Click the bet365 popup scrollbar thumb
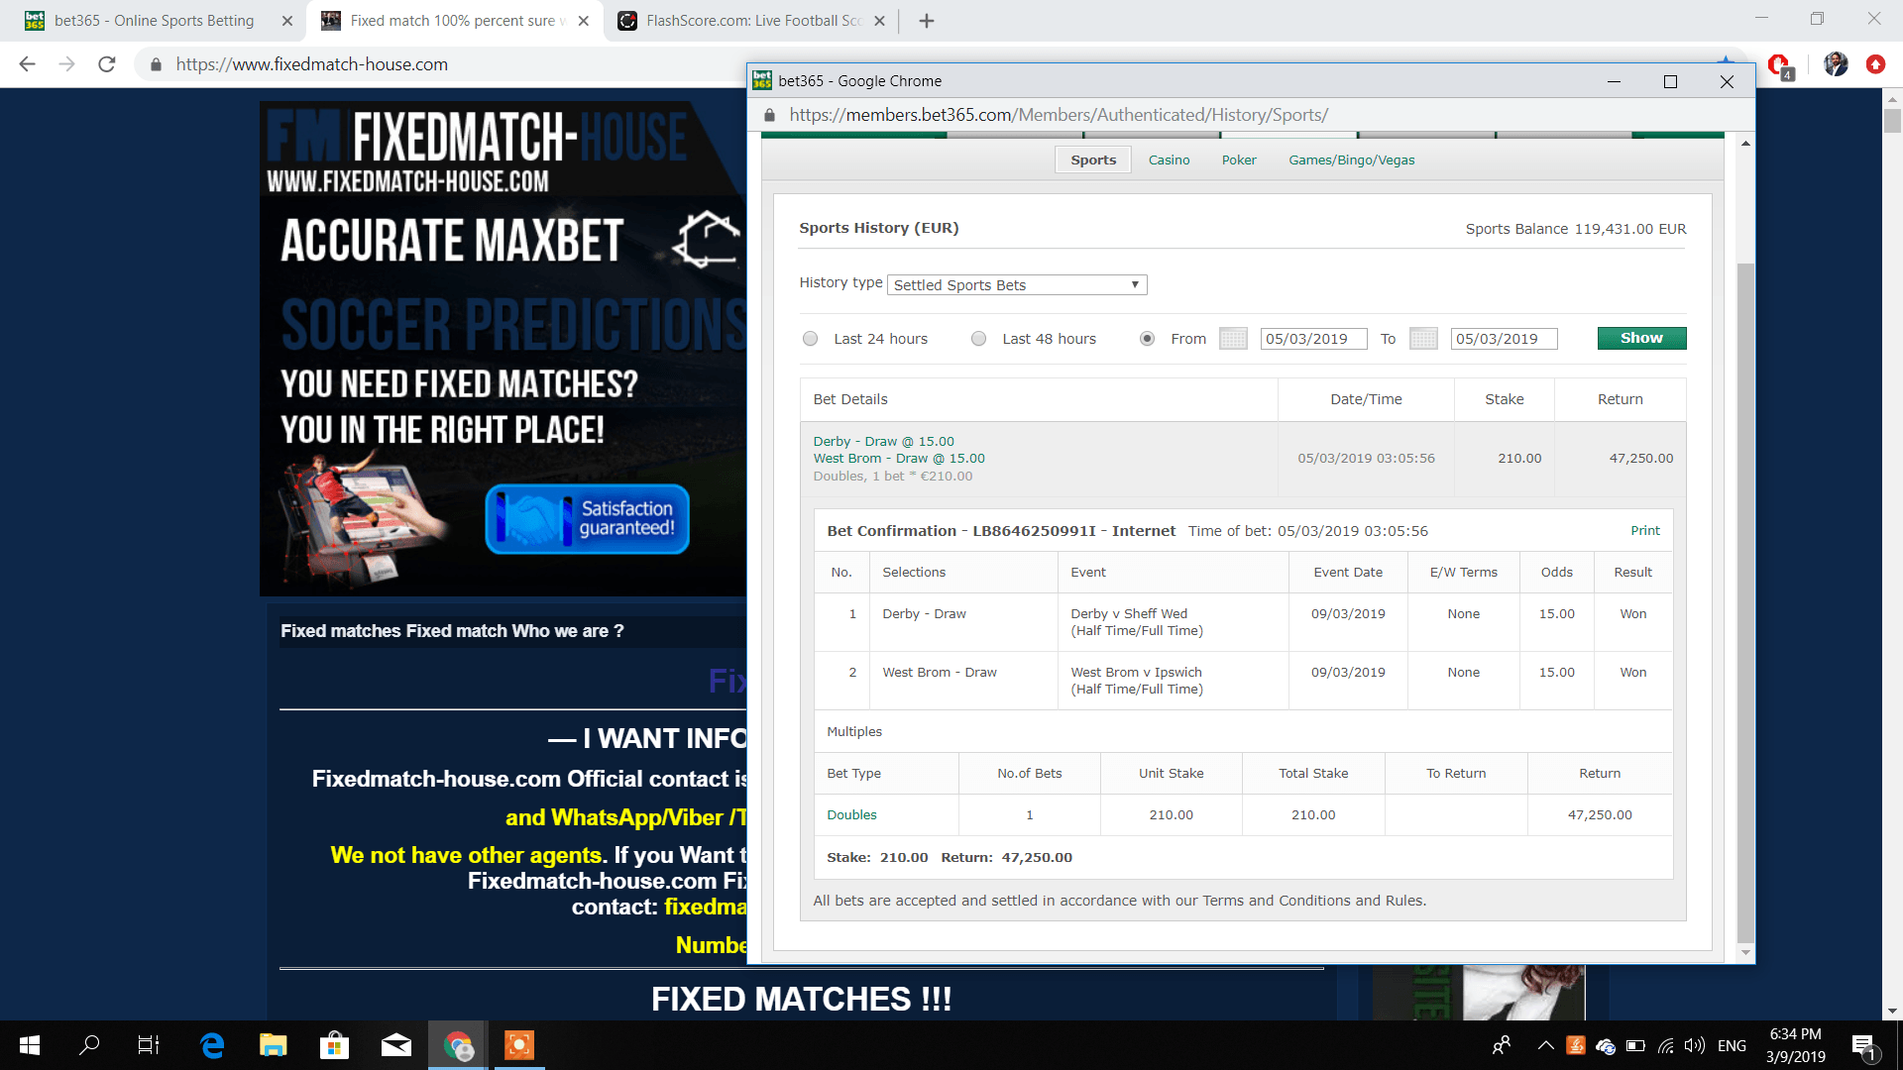 [x=1745, y=602]
